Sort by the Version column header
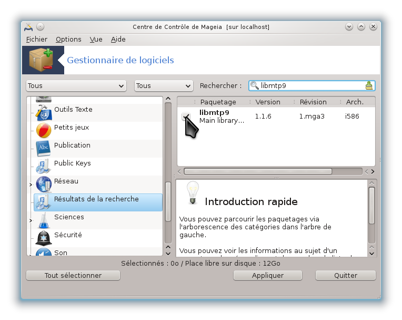The height and width of the screenshot is (320, 402). [268, 102]
